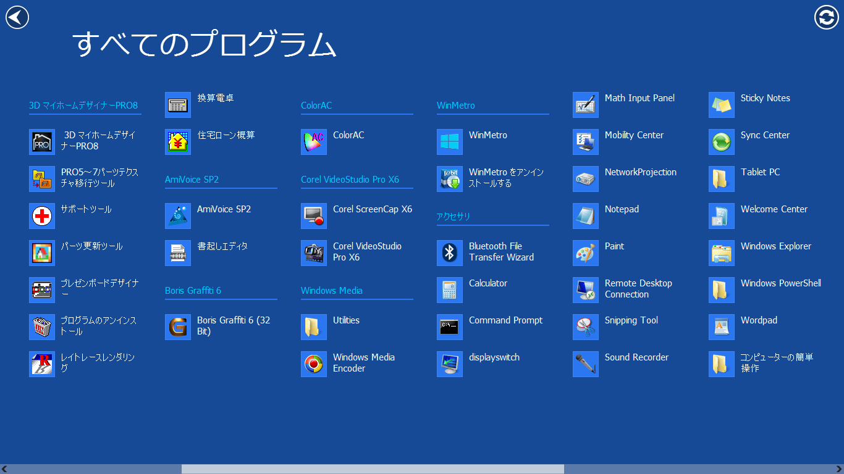Select the WinMetro group header
The width and height of the screenshot is (844, 474).
(456, 106)
